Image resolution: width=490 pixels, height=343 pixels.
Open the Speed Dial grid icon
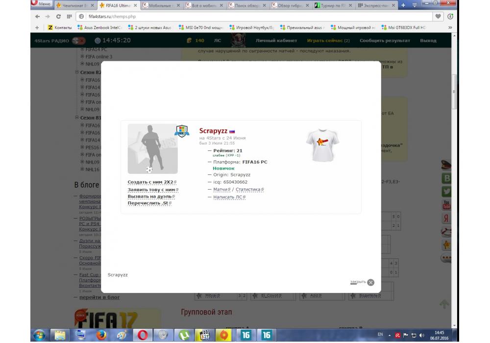(70, 16)
